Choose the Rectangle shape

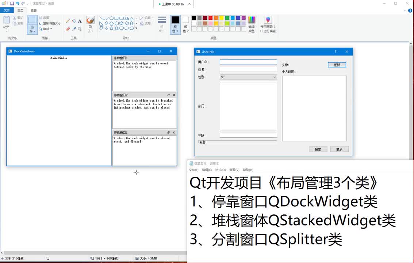pos(116,19)
